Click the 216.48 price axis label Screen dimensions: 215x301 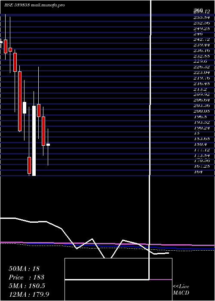pyautogui.click(x=201, y=84)
